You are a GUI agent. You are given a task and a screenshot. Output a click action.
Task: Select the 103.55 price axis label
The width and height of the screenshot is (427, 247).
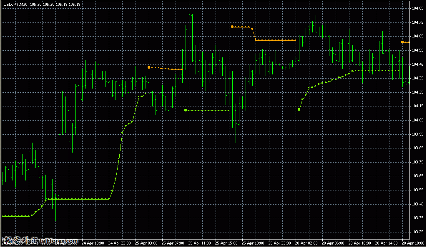tap(417, 190)
